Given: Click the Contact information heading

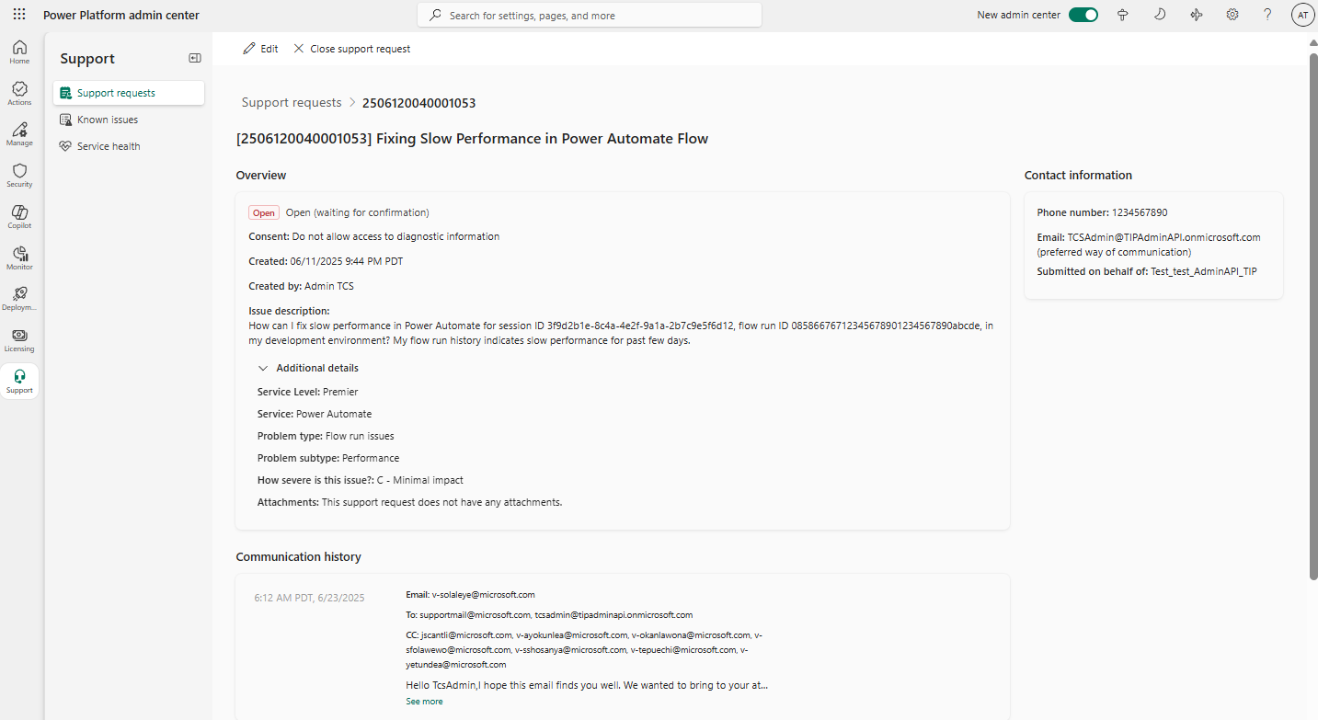Looking at the screenshot, I should pos(1078,176).
